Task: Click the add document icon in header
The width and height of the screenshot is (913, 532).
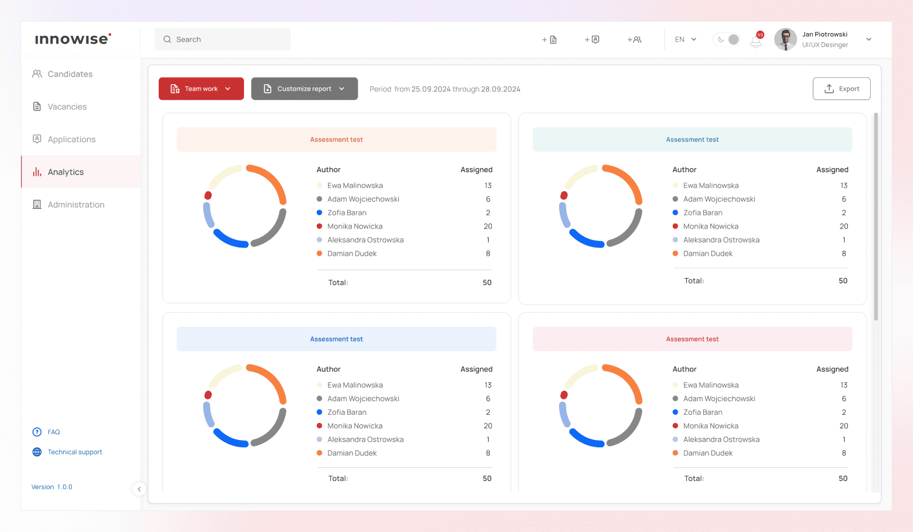Action: point(549,40)
